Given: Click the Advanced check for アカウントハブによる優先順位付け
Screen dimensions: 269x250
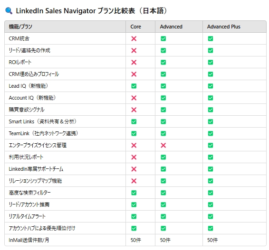Looking at the screenshot, I should (163, 228).
